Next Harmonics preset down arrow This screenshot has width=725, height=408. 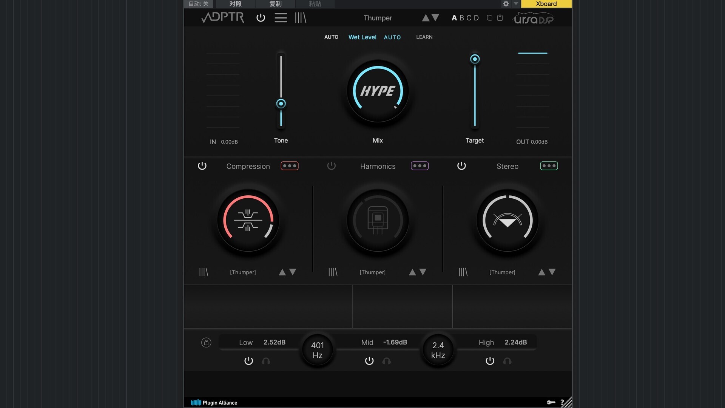tap(423, 272)
